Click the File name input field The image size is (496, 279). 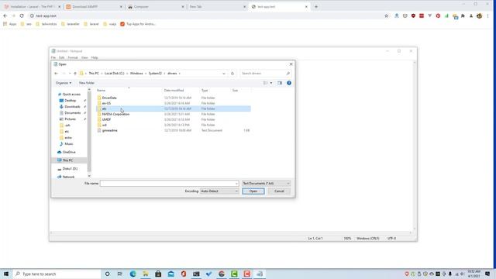(x=169, y=184)
